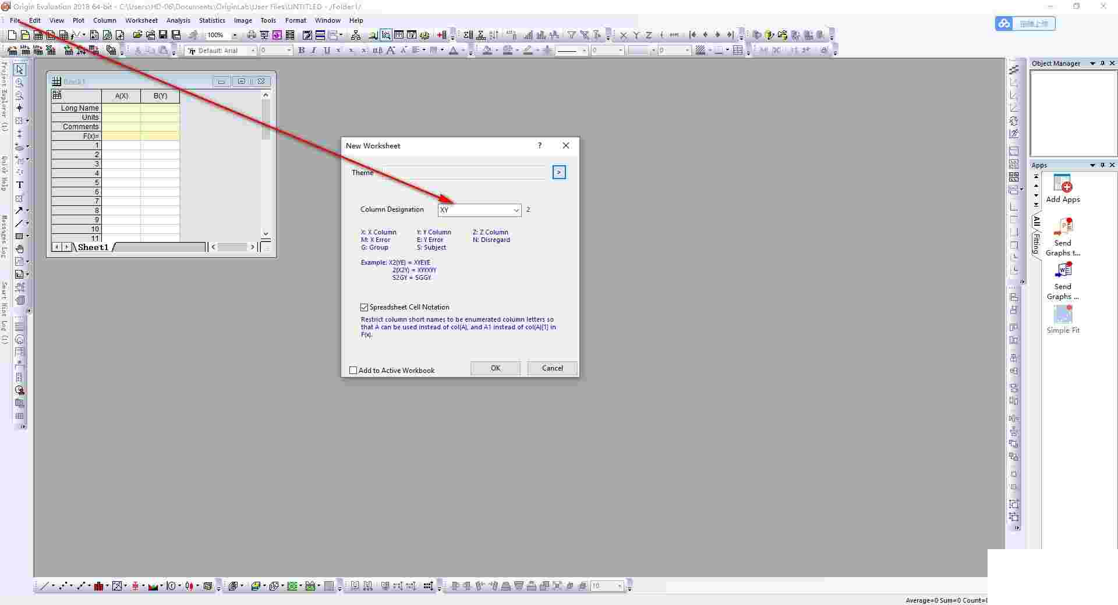Select the Arrow drawing tool
Screen dimensions: 1118x605
coord(20,211)
